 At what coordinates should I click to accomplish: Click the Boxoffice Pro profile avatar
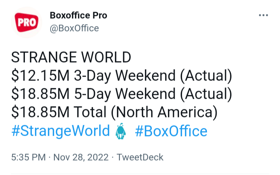26,22
